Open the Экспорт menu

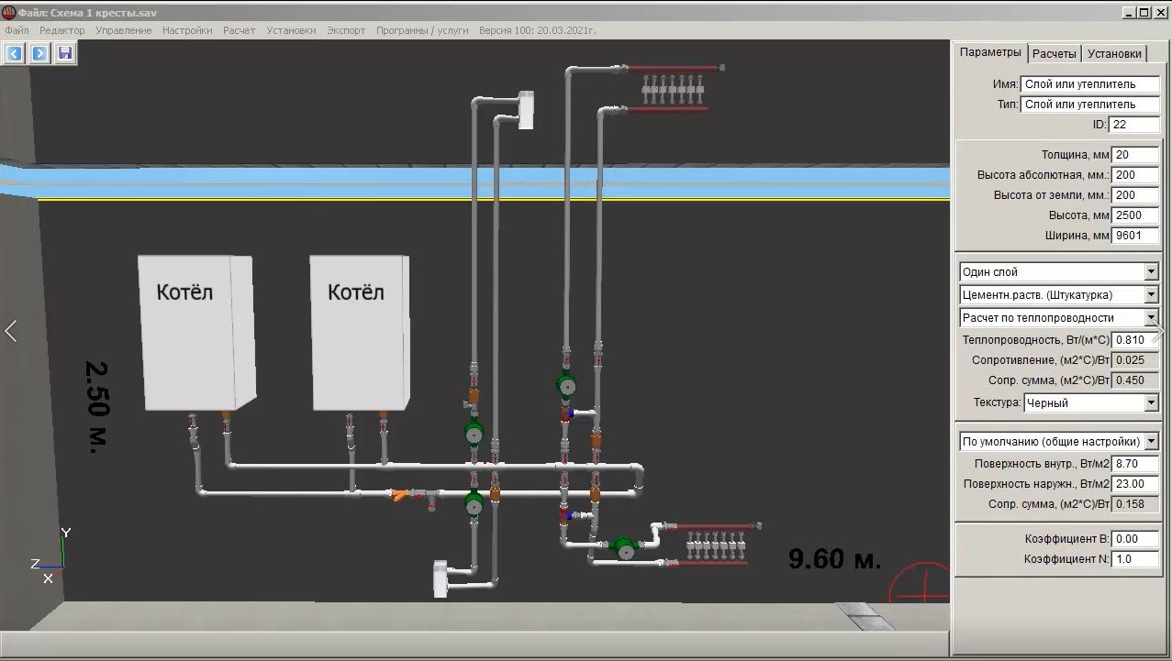[346, 30]
